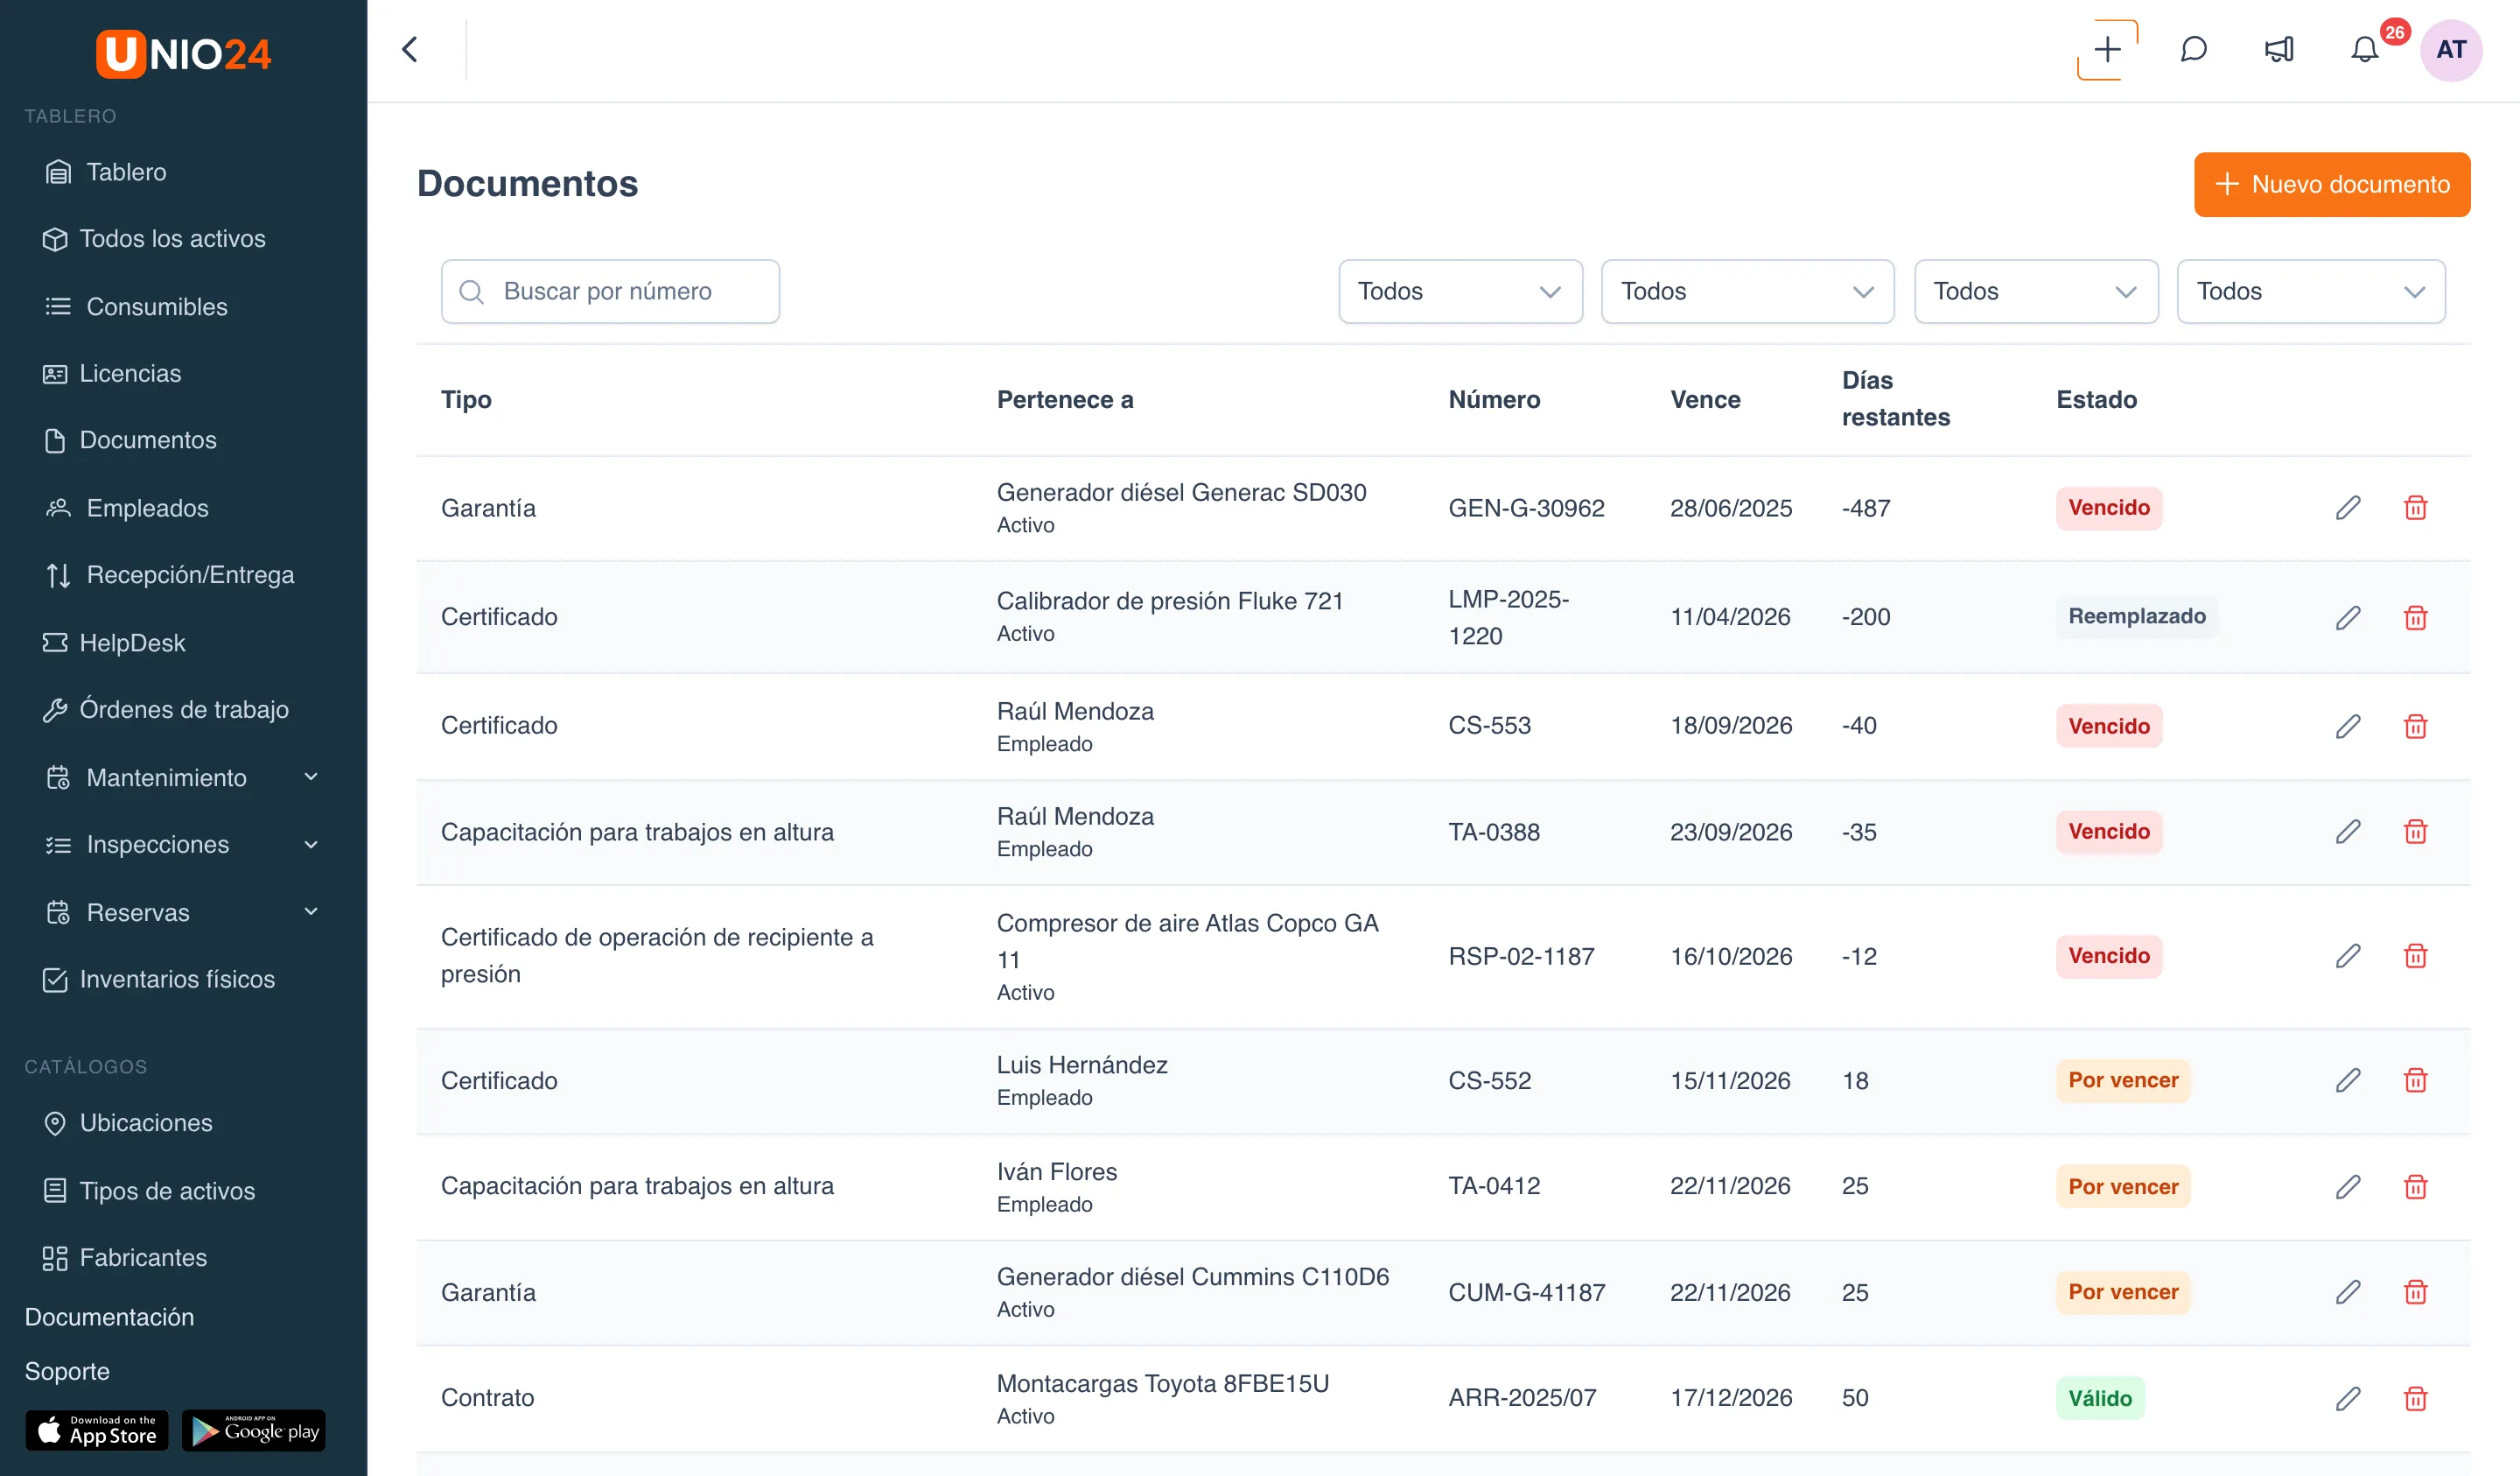Open the AT user avatar menu
The height and width of the screenshot is (1476, 2520).
point(2451,49)
